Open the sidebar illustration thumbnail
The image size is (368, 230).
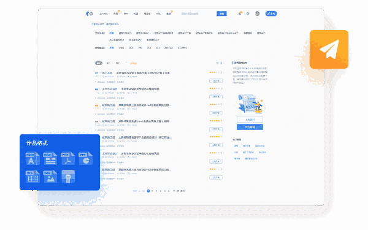click(x=251, y=104)
